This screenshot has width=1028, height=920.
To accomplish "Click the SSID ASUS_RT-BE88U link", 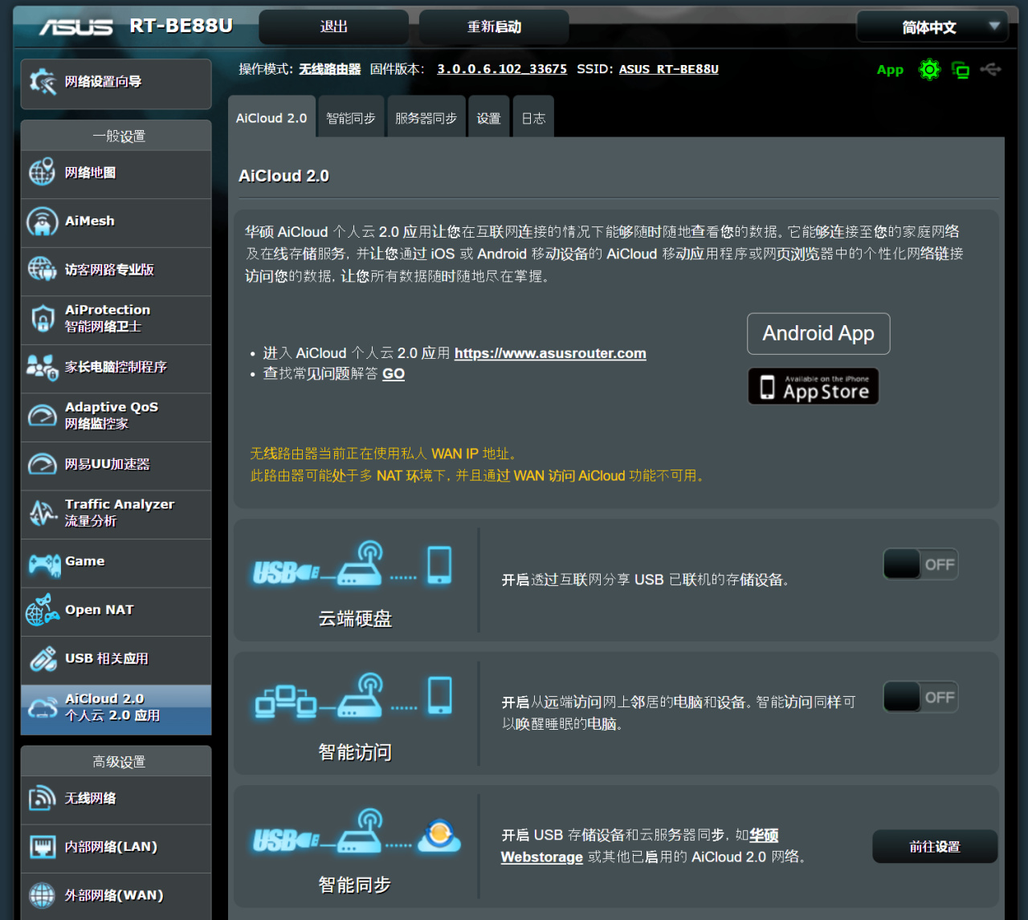I will tap(669, 69).
